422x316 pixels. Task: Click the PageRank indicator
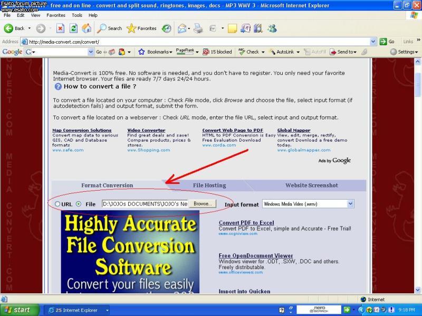(x=185, y=52)
